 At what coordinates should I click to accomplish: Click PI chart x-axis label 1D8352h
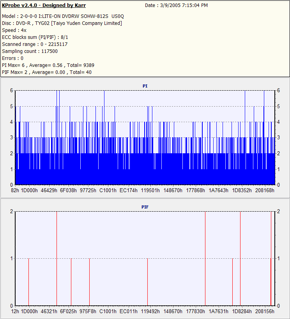[242, 190]
